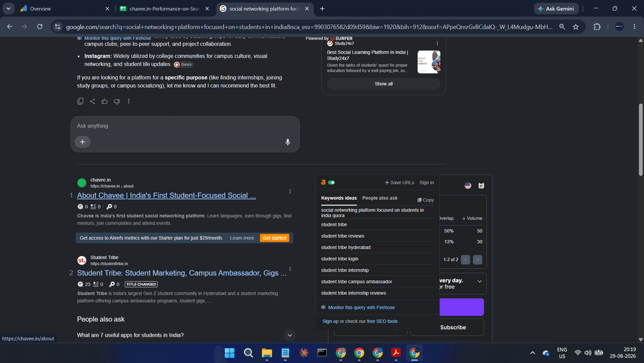Go back to previous page
Screen dimensions: 644x363
tap(10, 27)
